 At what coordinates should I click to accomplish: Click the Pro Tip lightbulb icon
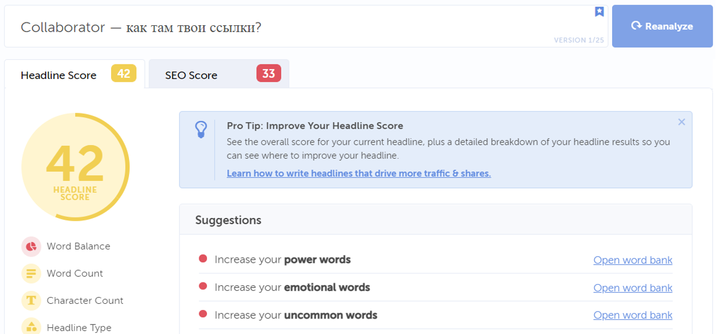[201, 129]
